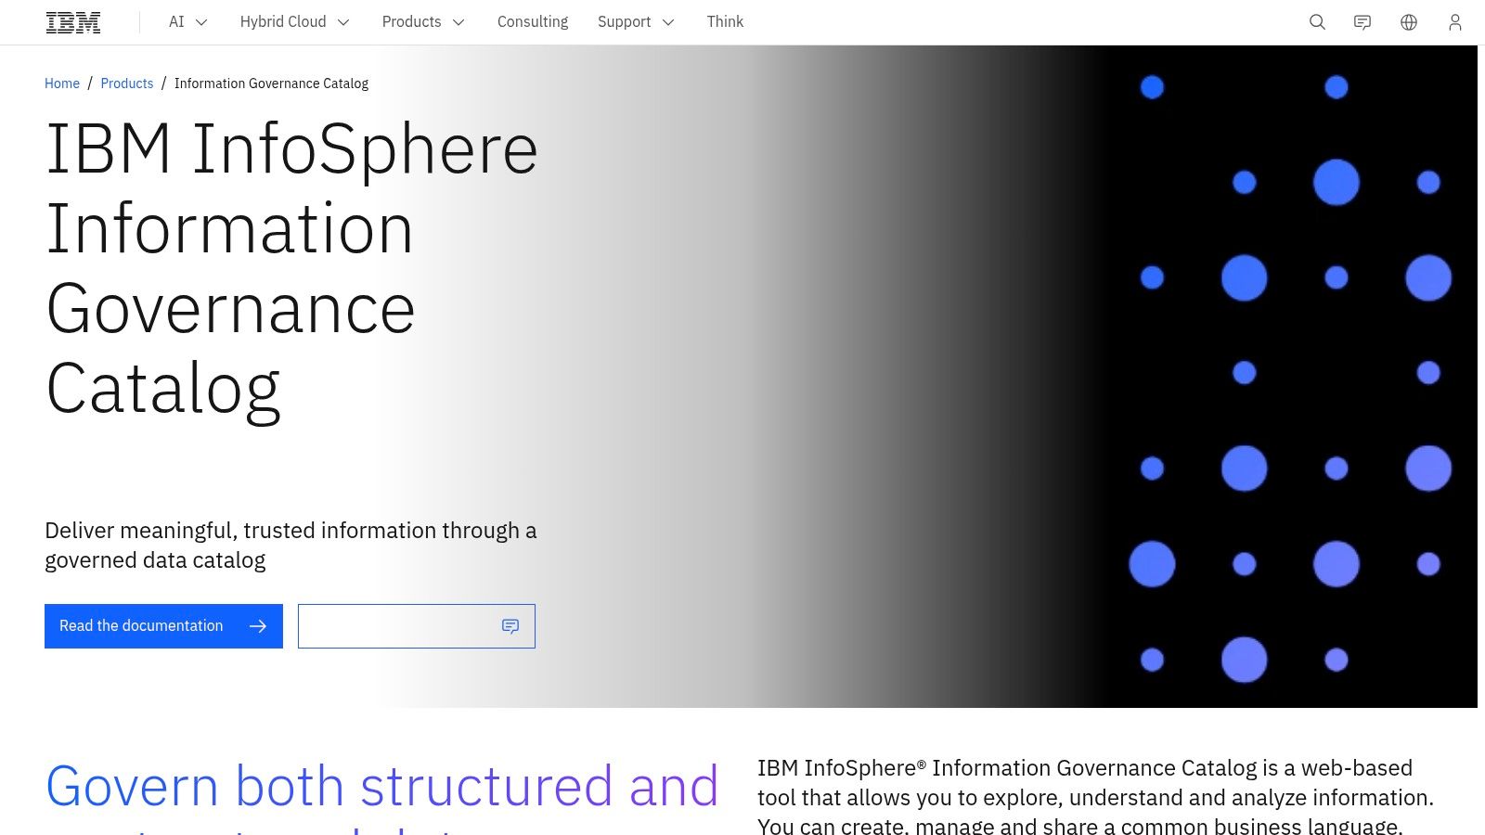Open the user account profile icon
This screenshot has height=835, width=1485.
(x=1453, y=21)
